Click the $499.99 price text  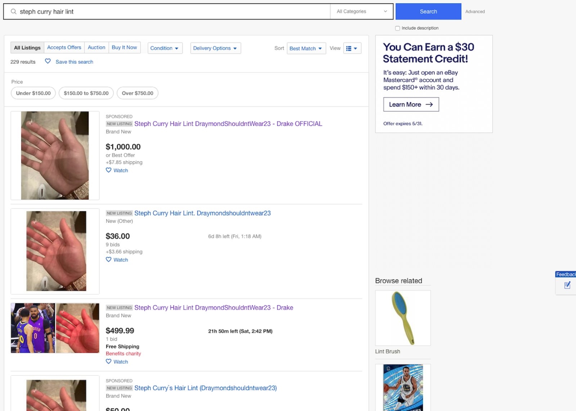pyautogui.click(x=120, y=330)
